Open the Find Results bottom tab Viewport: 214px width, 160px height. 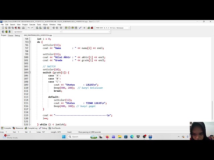[x=56, y=128]
